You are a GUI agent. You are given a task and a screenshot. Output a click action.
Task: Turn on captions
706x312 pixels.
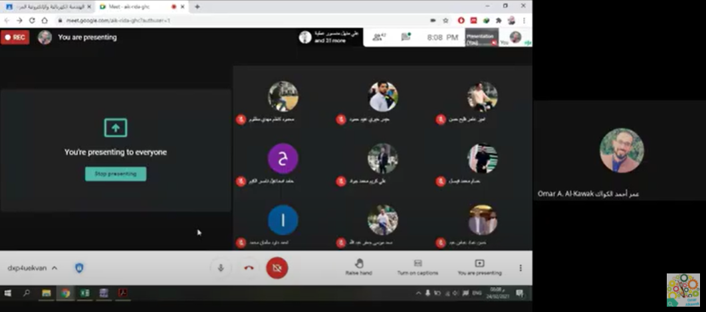coord(417,267)
